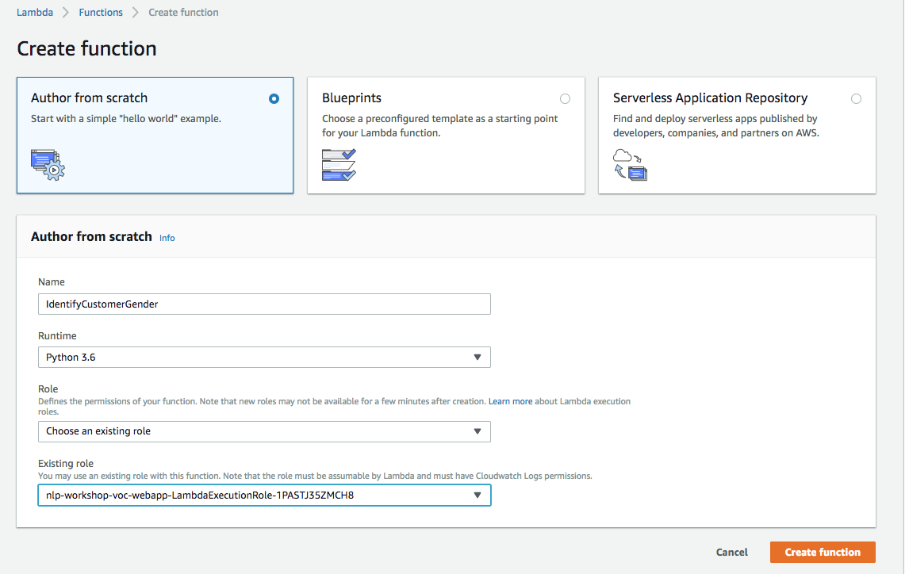Click the Create function breadcrumb text

[x=183, y=12]
